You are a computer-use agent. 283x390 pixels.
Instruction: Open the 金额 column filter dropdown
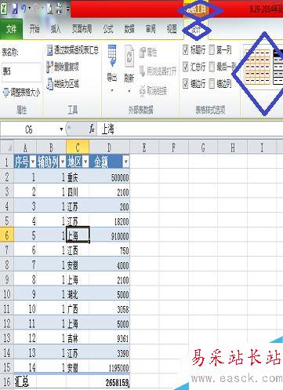pyautogui.click(x=126, y=162)
